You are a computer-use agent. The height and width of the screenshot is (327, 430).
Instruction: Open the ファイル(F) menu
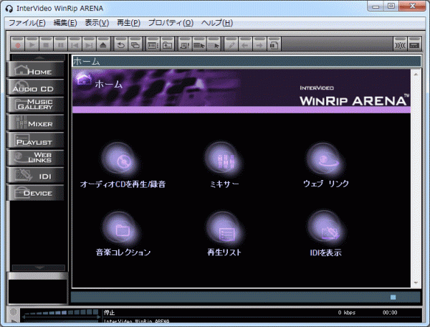point(27,22)
